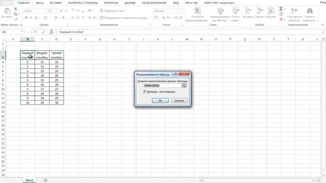Image resolution: width=326 pixels, height=183 pixels.
Task: Click the Insert cells (Вставить) icon
Action: coord(248,11)
